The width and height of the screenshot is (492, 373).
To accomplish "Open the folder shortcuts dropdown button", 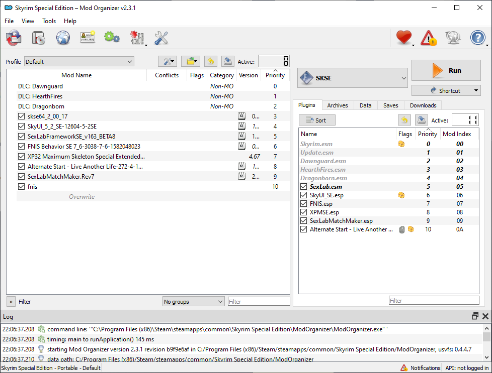I will 191,61.
